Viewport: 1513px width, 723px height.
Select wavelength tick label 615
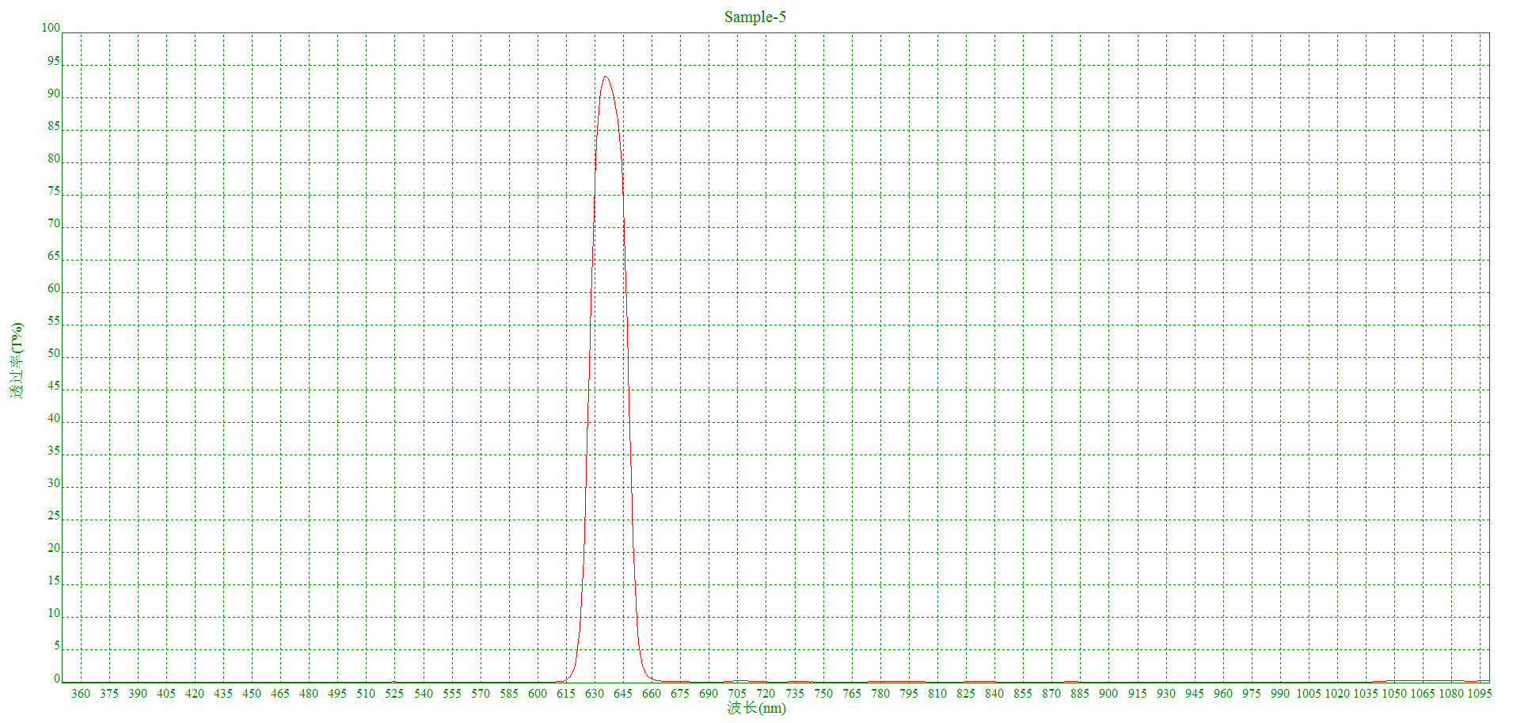point(566,694)
